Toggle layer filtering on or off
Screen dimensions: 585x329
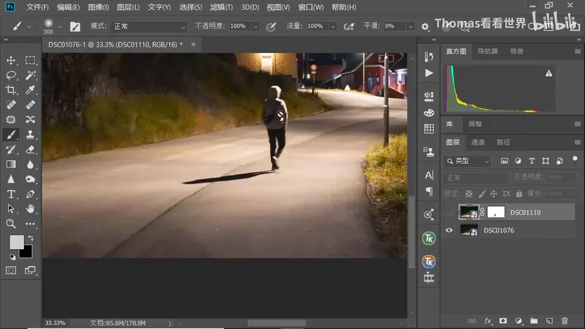575,160
